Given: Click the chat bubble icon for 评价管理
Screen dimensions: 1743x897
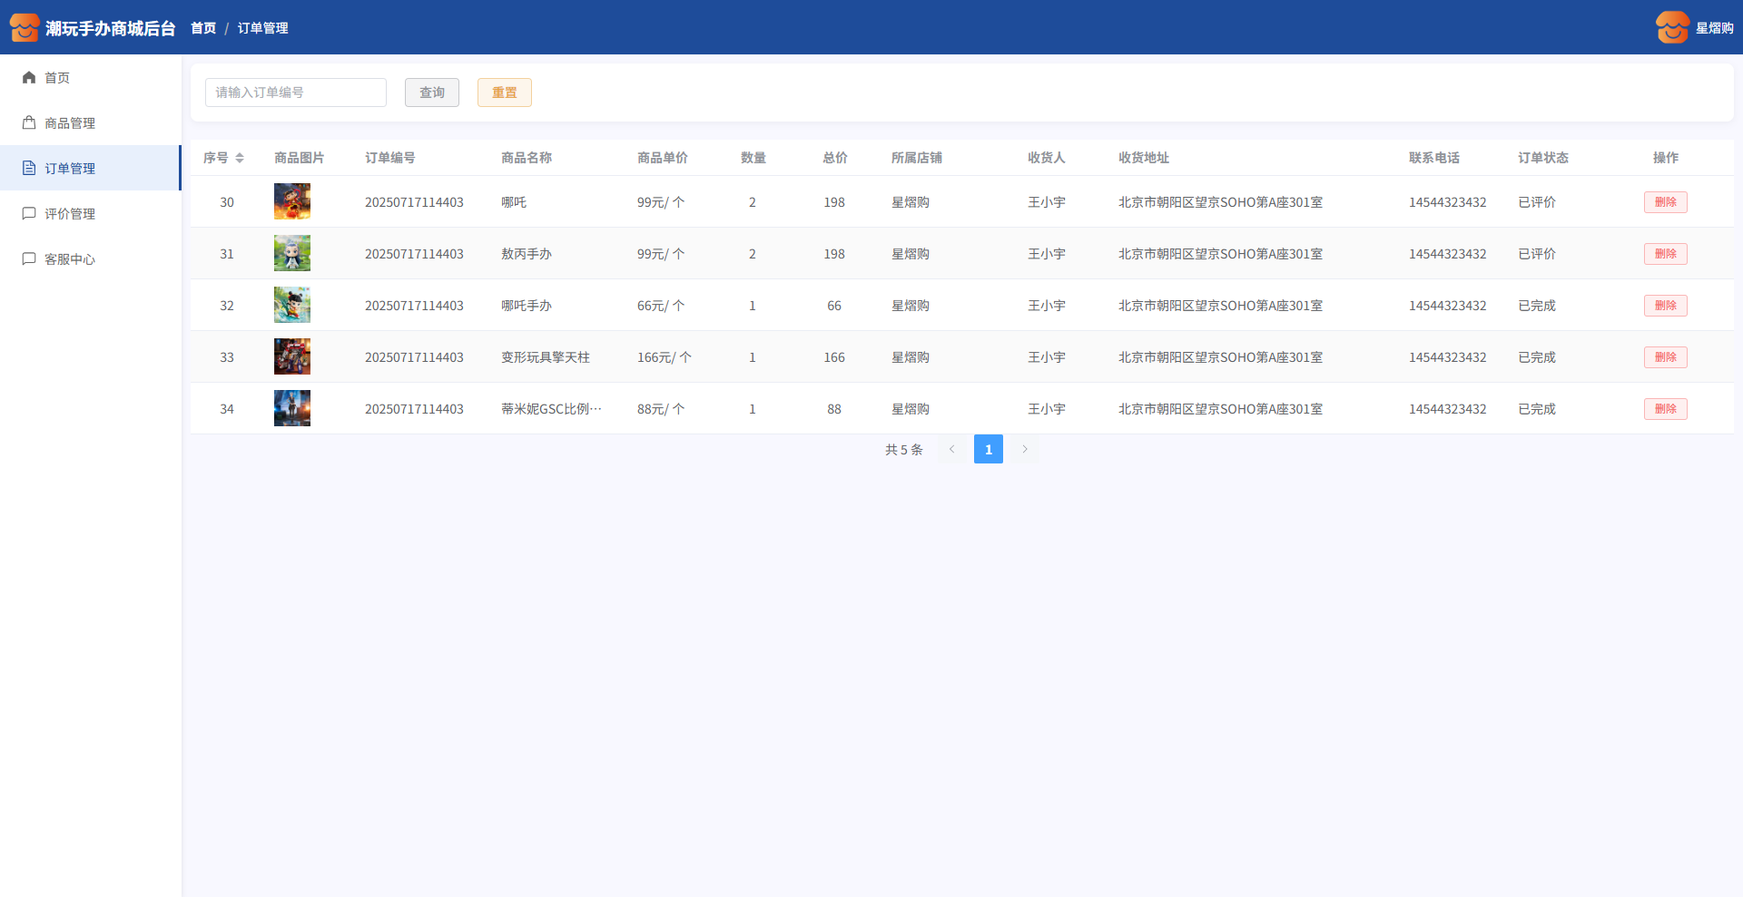Looking at the screenshot, I should [x=29, y=214].
